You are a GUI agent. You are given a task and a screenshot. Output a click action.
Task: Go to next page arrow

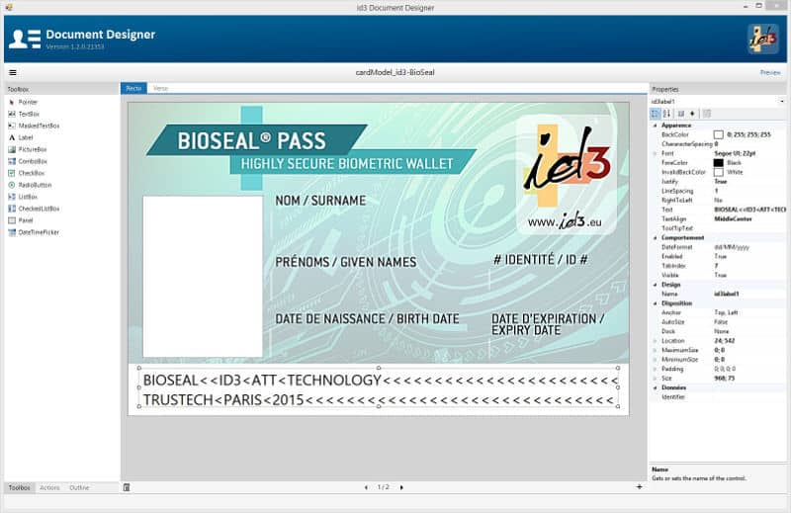[401, 487]
